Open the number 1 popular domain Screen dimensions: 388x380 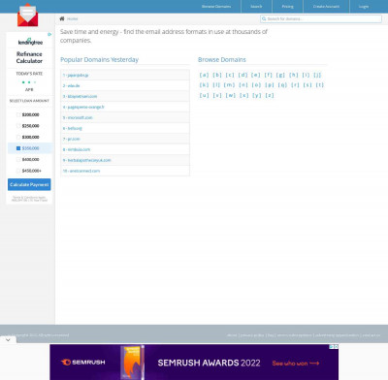(x=76, y=75)
